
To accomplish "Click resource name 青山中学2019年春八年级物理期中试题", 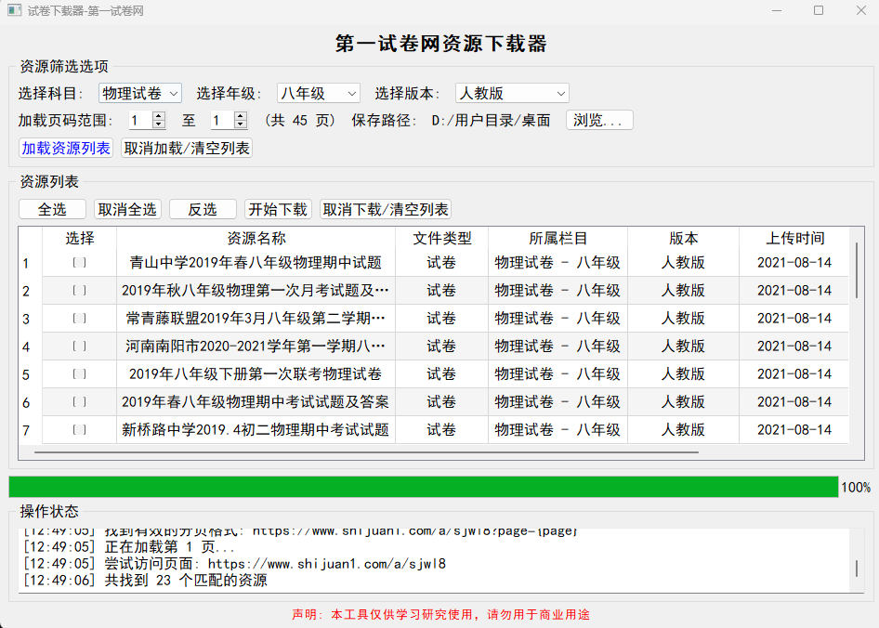I will pyautogui.click(x=256, y=262).
